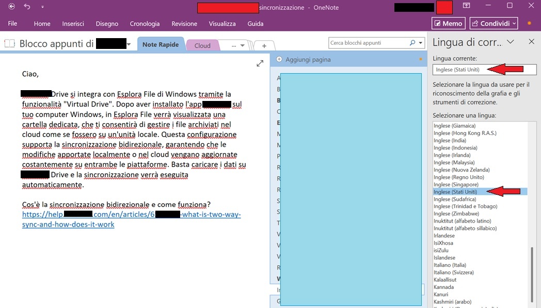
Task: Click Aggiungi pagina to add page
Action: pyautogui.click(x=308, y=60)
